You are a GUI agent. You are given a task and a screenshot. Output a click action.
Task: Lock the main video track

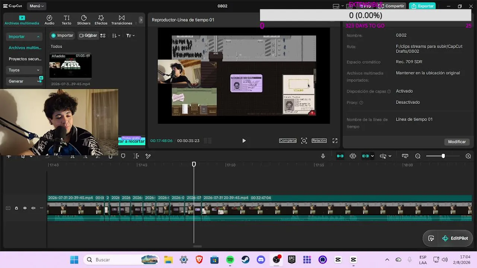(x=16, y=208)
